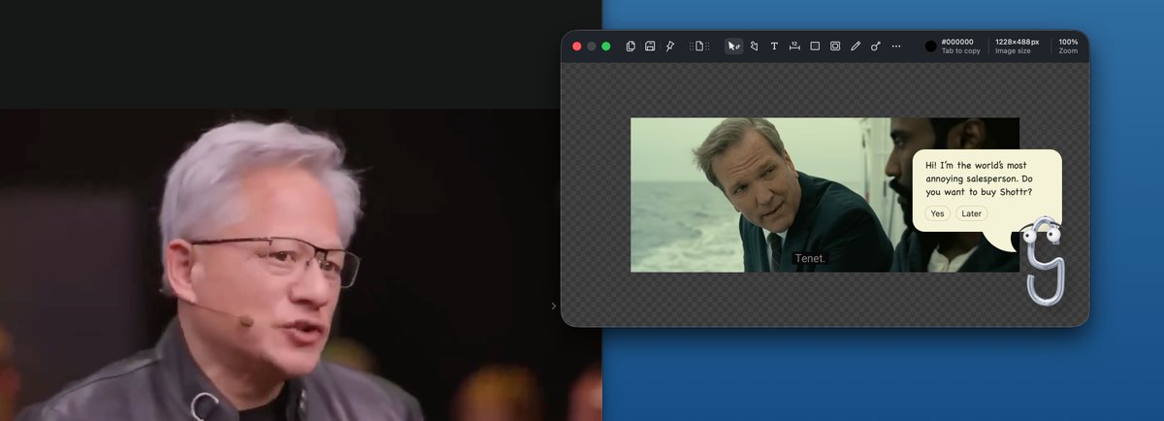This screenshot has height=421, width=1164.
Task: Select the arrow pointer tool
Action: click(x=734, y=46)
